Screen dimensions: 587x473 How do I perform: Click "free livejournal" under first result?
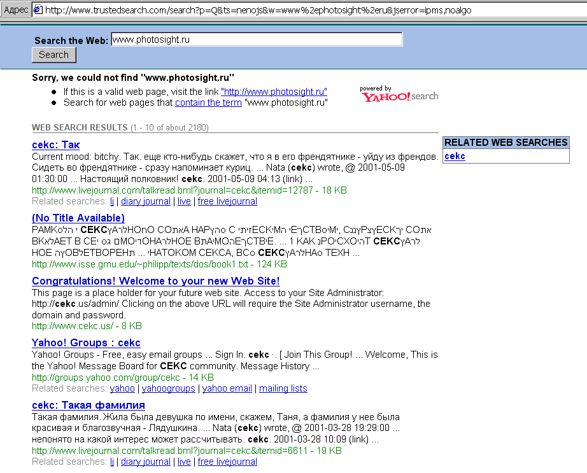pyautogui.click(x=227, y=201)
